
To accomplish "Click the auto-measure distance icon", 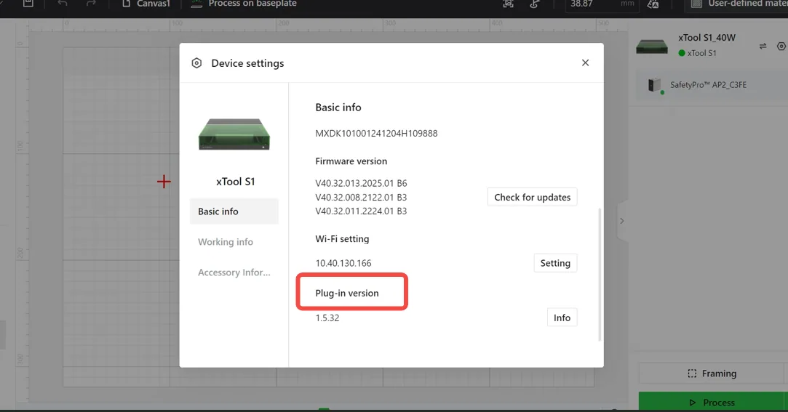I will click(653, 4).
